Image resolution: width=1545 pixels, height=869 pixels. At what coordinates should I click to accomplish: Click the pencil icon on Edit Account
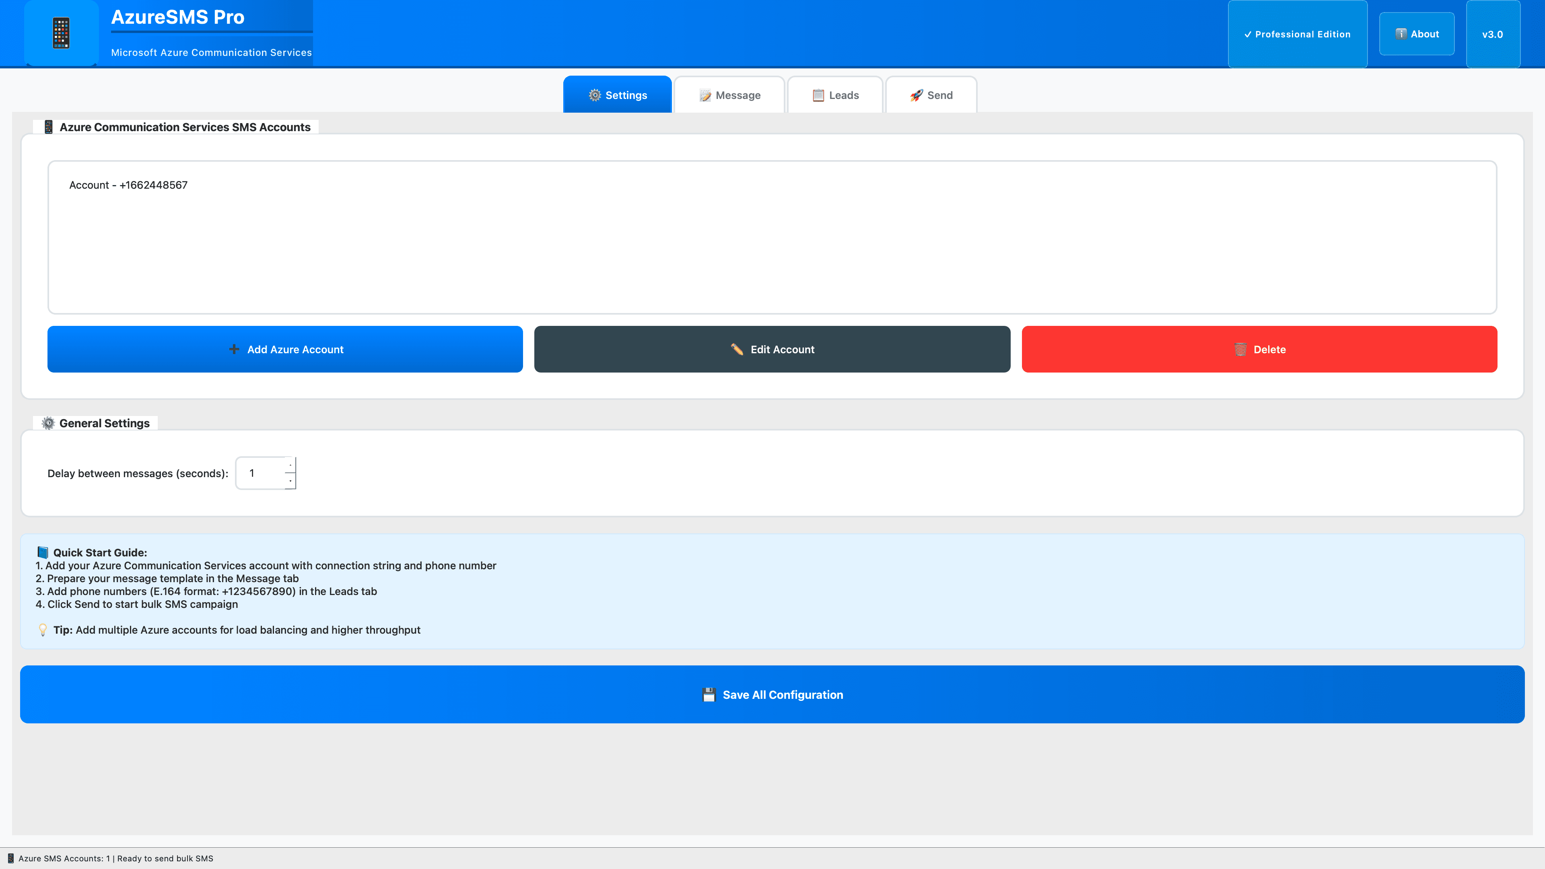click(x=737, y=349)
